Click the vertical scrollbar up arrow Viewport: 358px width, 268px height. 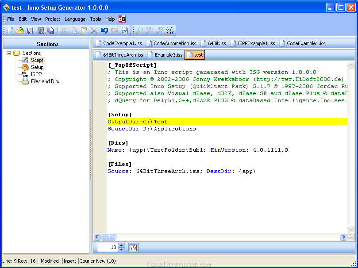[x=351, y=65]
